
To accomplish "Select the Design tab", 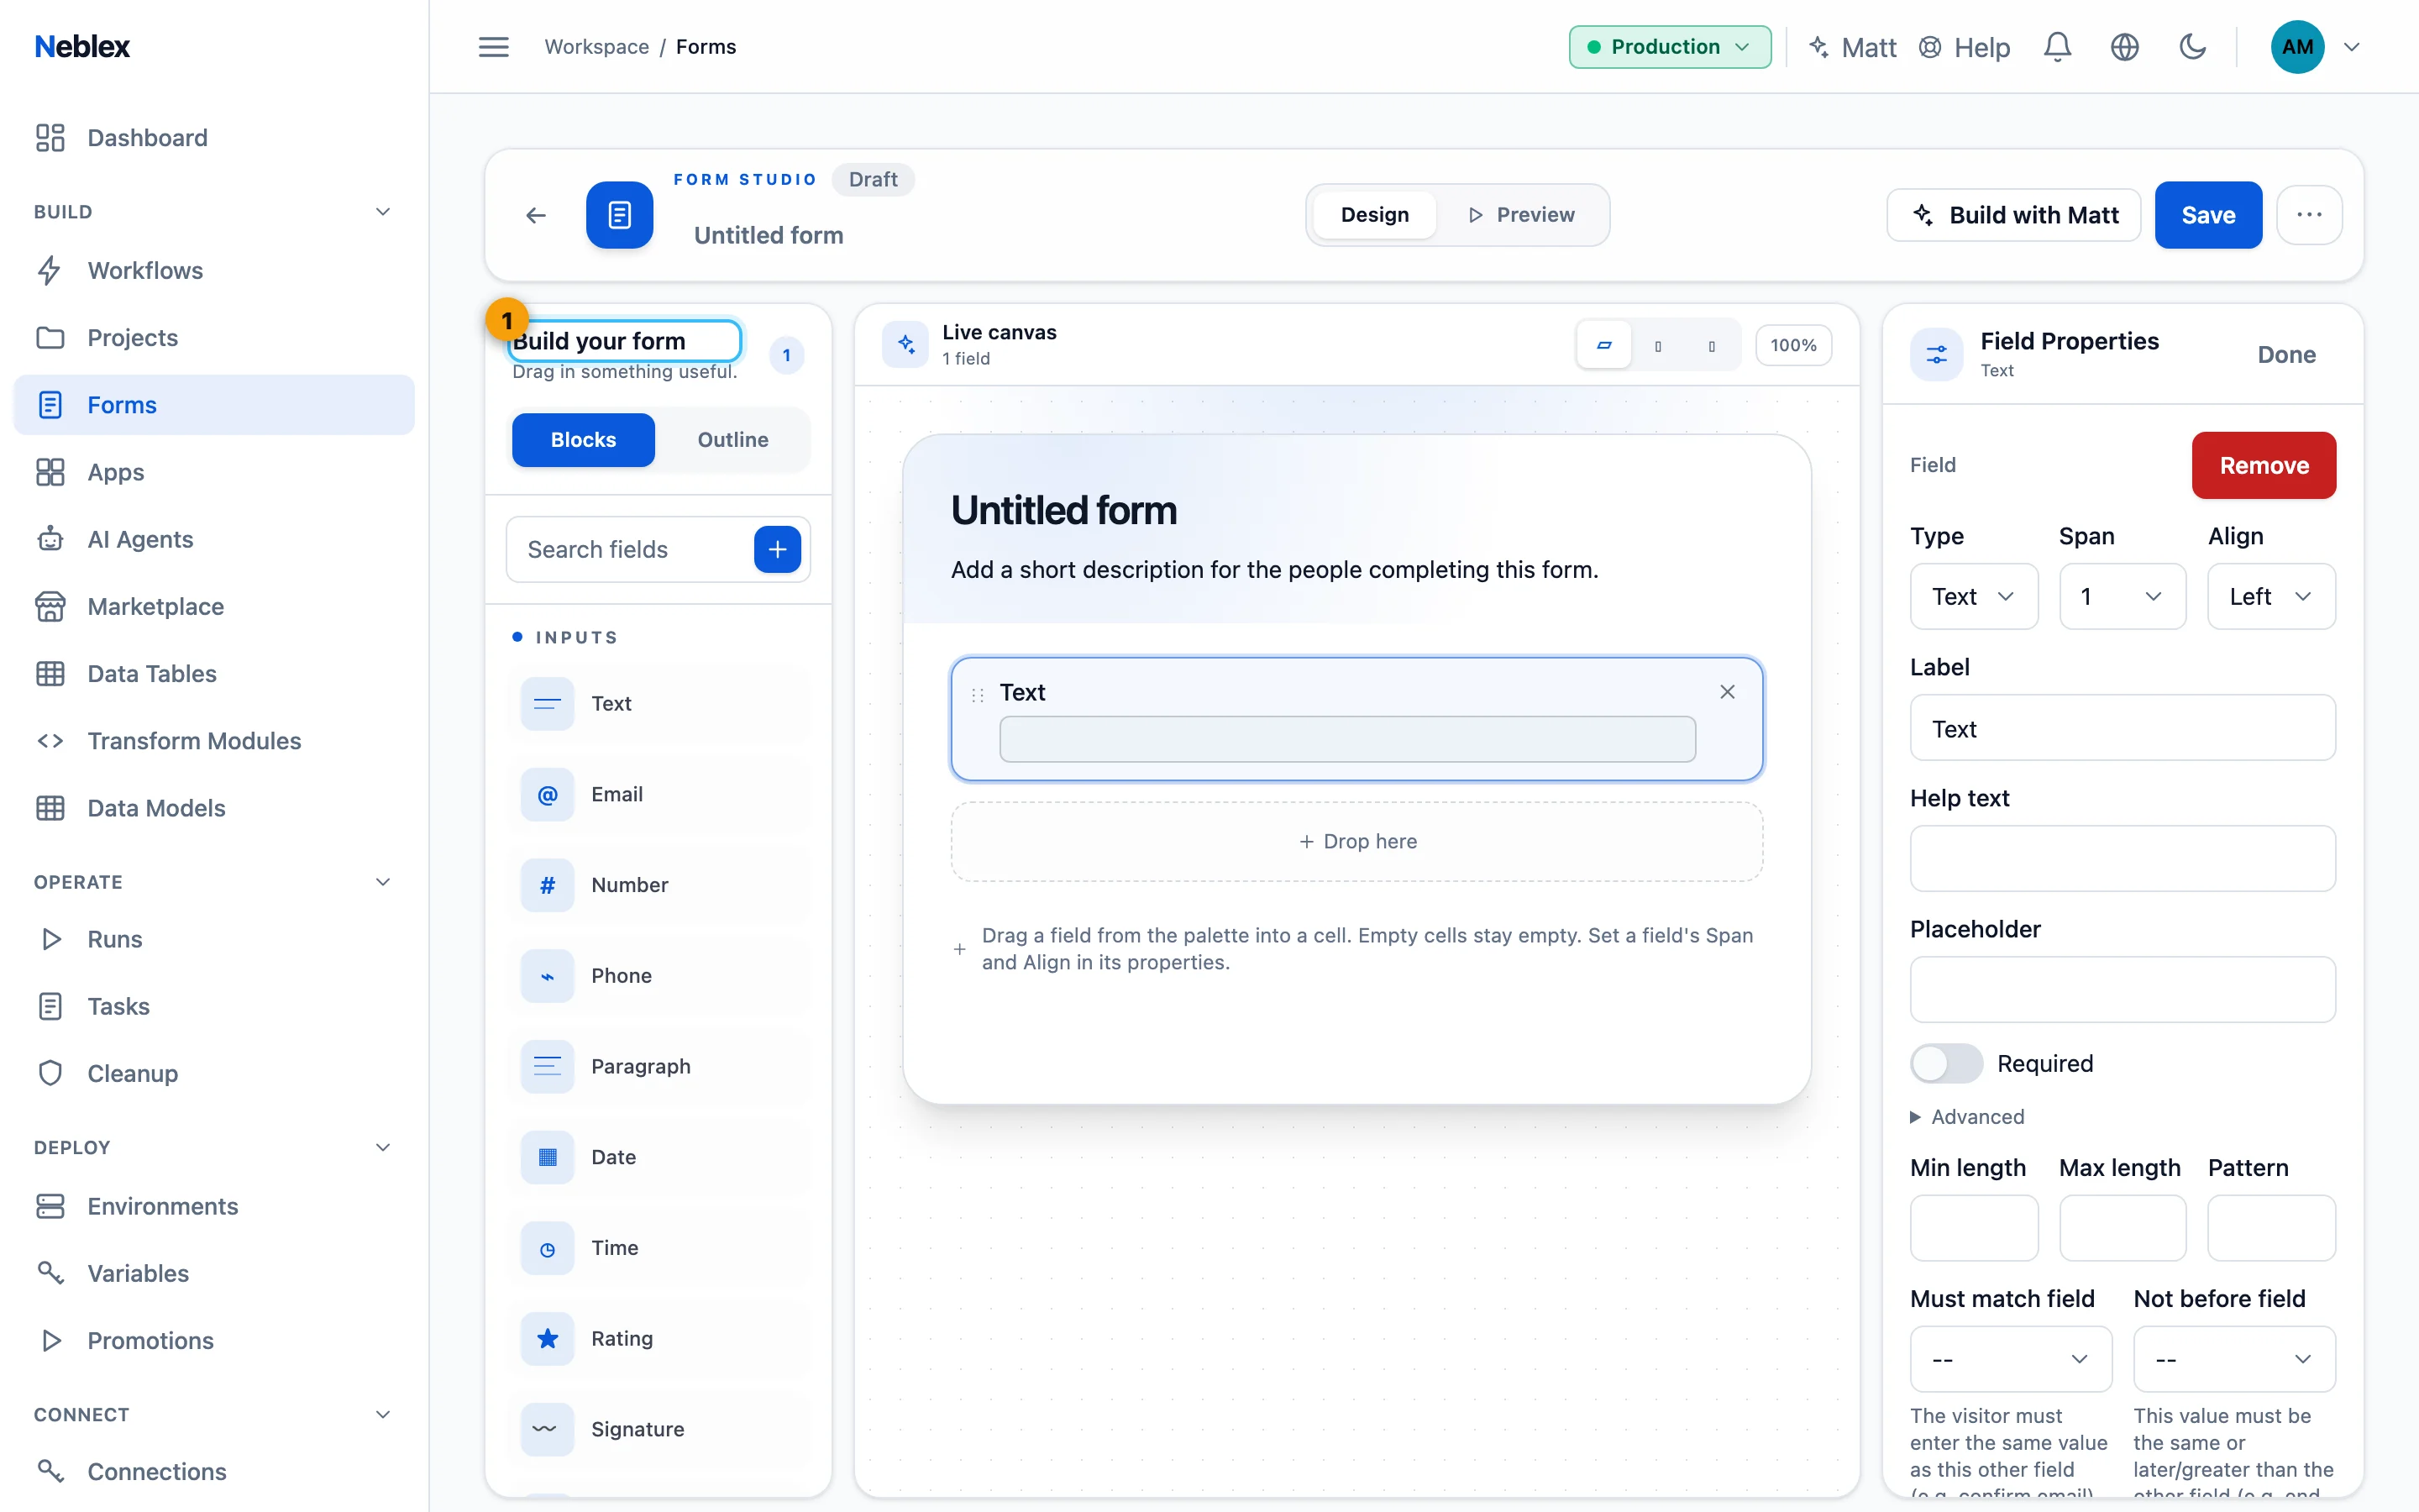I will (x=1374, y=215).
